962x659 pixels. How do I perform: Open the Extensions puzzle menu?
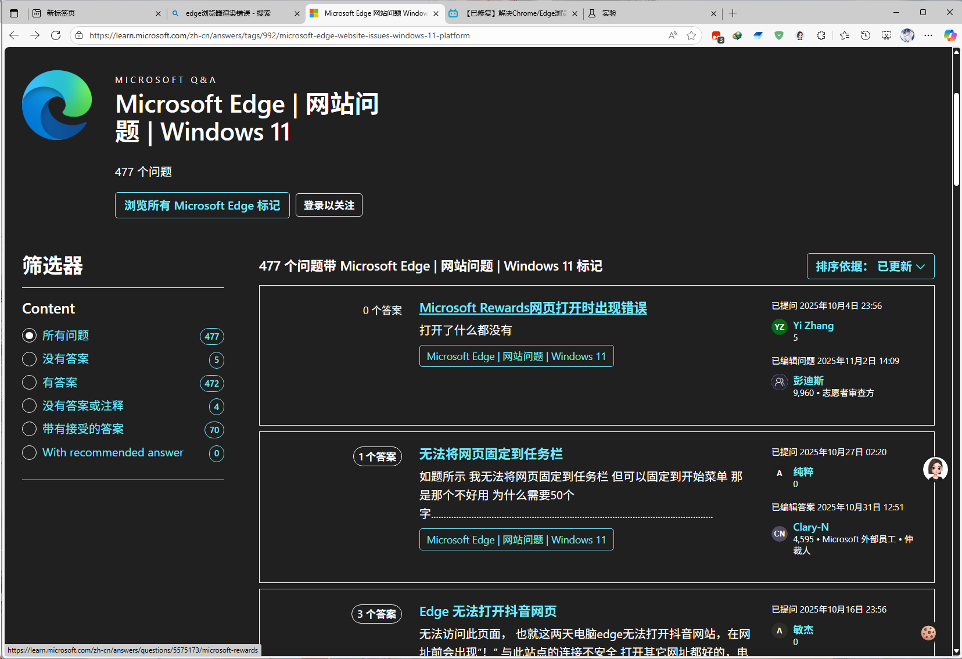coord(821,35)
